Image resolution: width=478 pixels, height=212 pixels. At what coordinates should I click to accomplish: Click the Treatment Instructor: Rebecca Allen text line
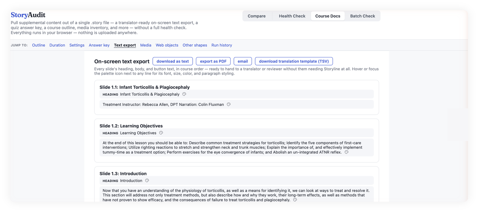point(163,105)
